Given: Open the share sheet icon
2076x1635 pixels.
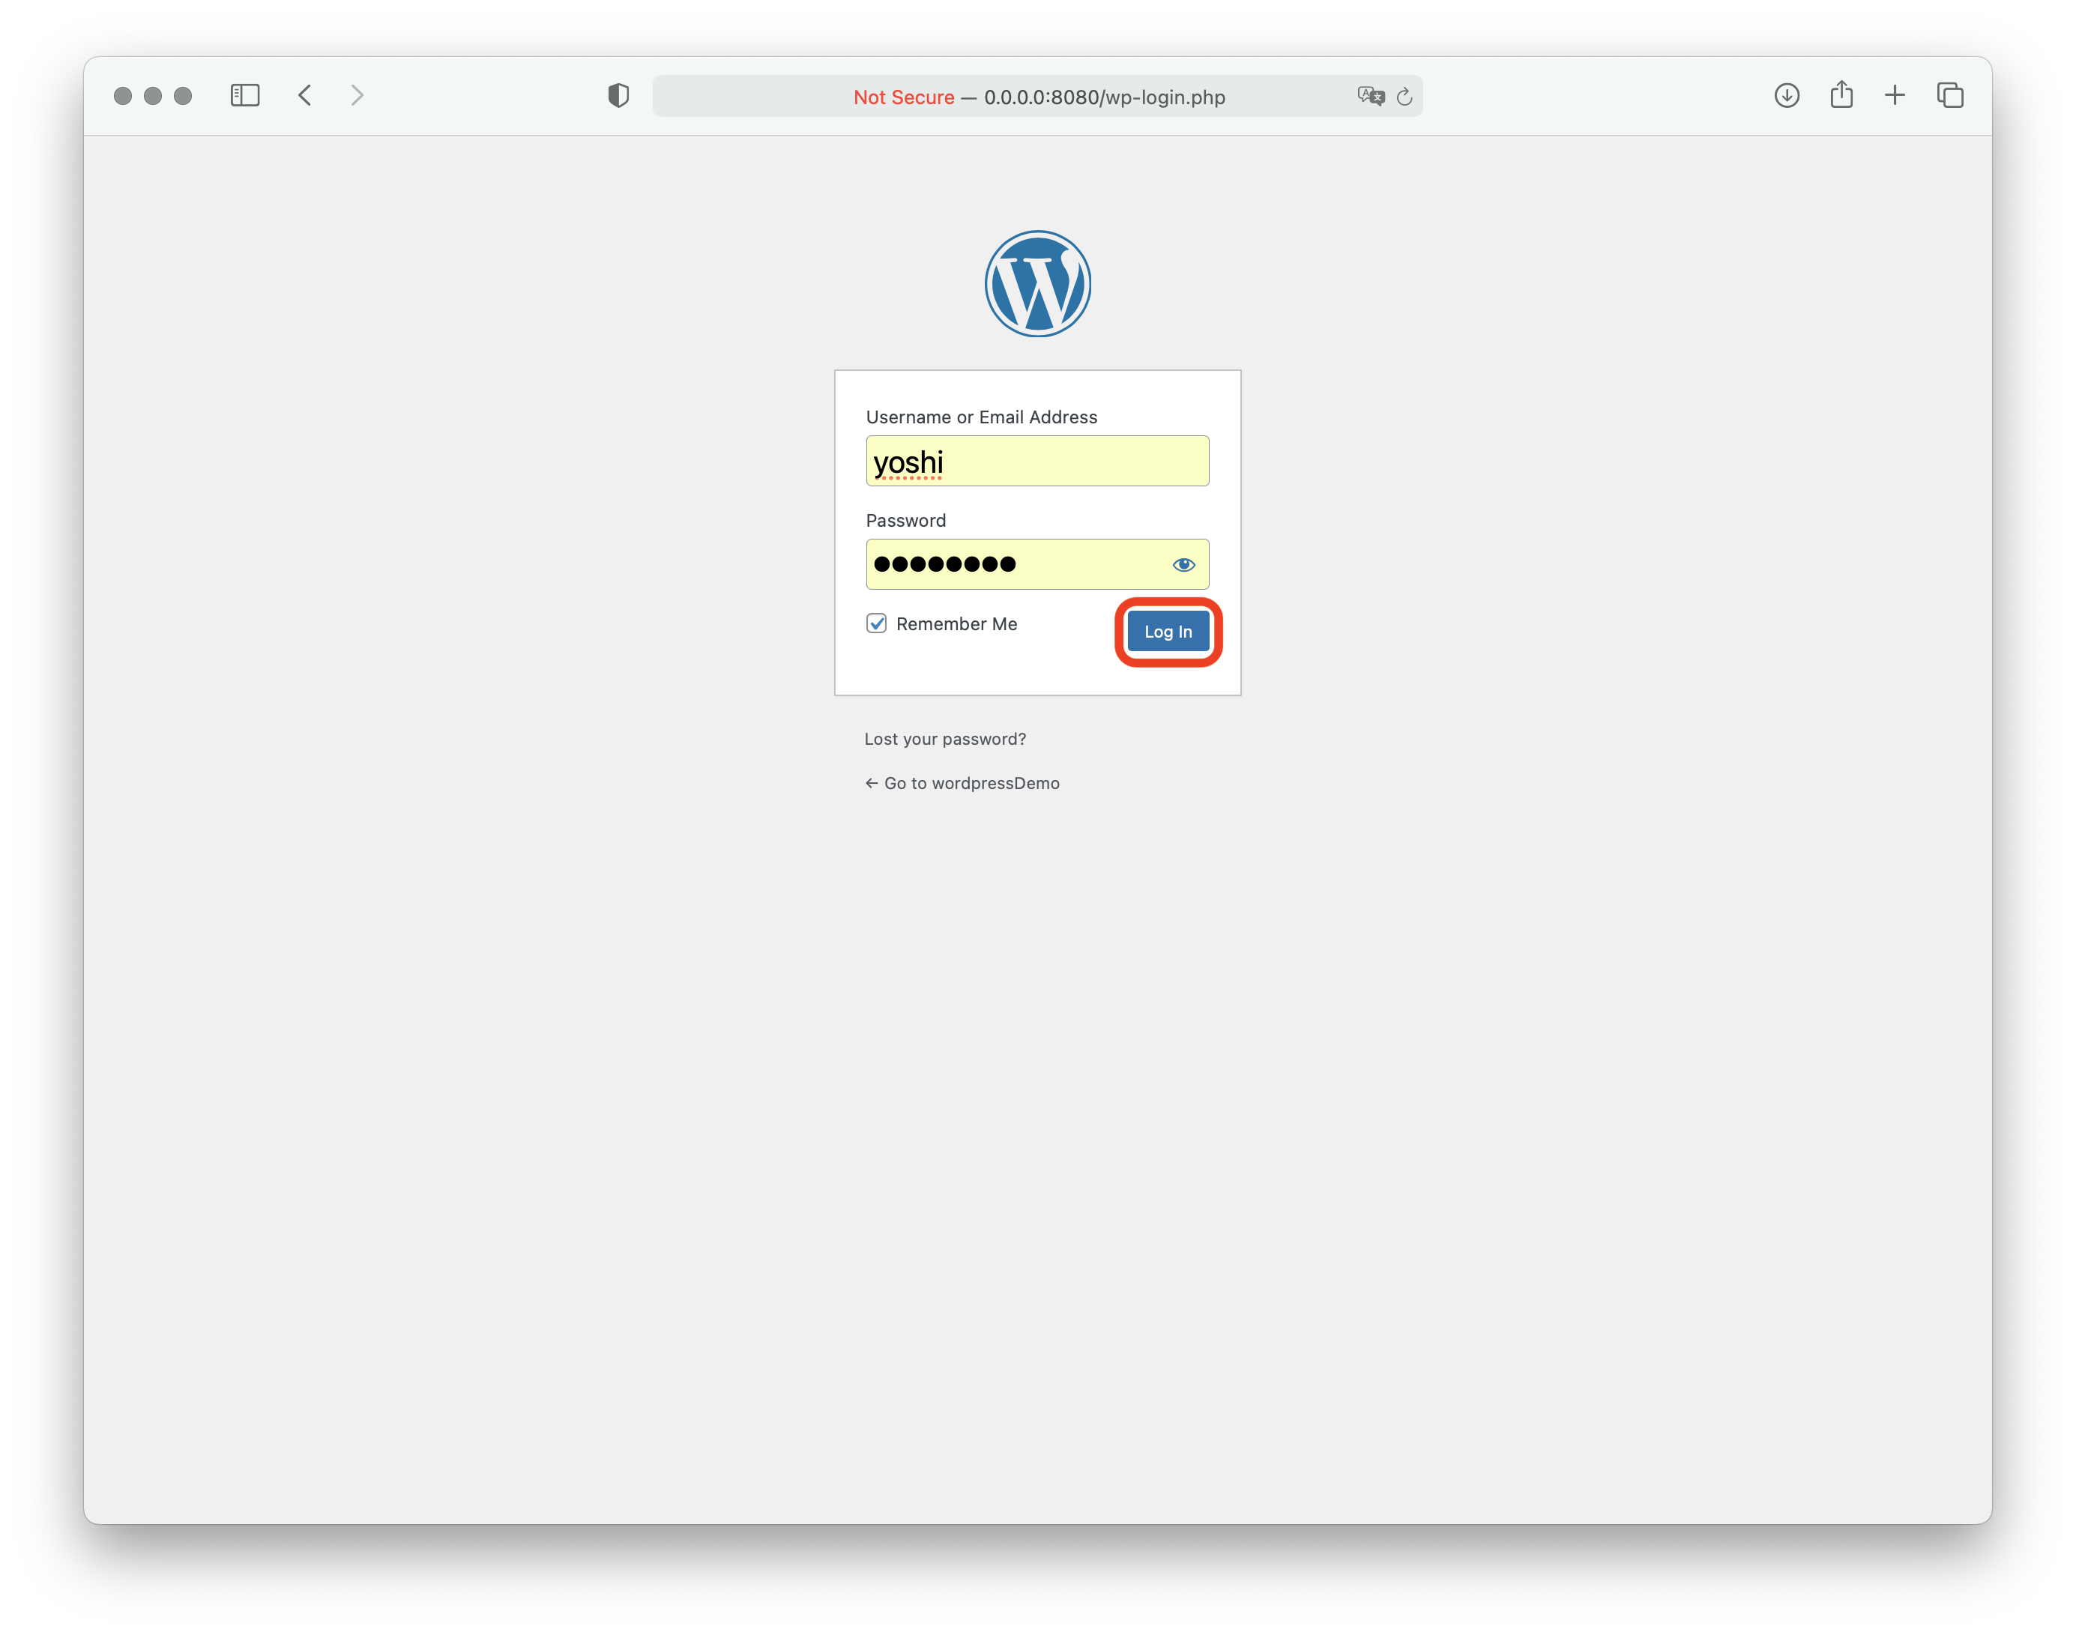Looking at the screenshot, I should coord(1841,94).
